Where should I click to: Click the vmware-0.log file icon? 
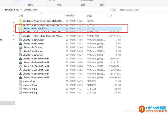click(x=21, y=85)
